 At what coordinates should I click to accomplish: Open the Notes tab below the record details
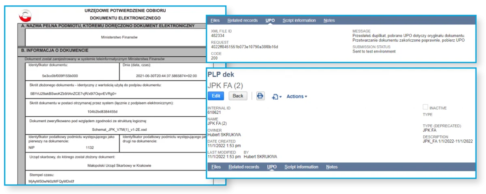332,167
